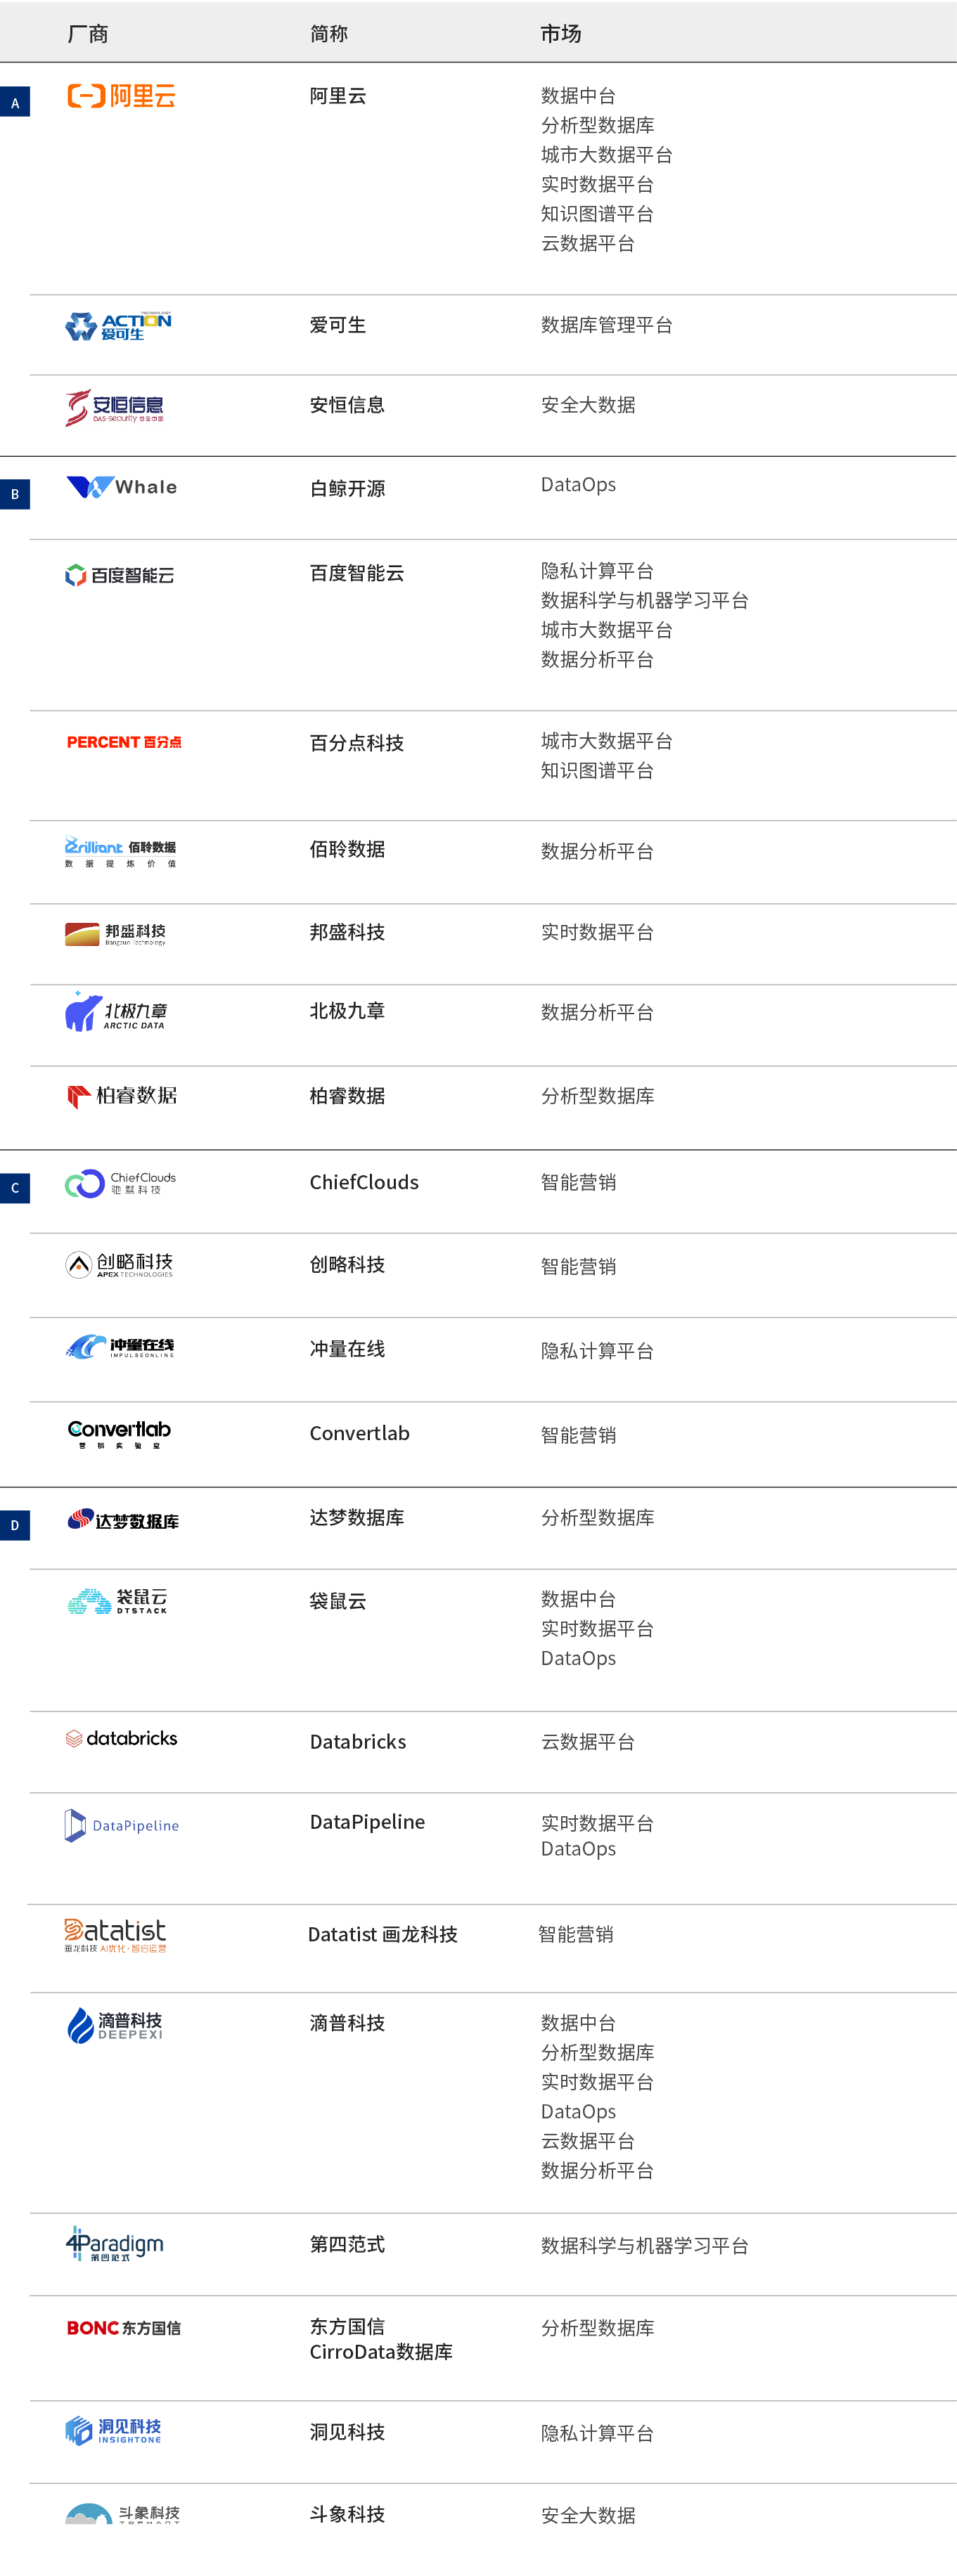
Task: Jump to the letter A section marker
Action: point(15,103)
